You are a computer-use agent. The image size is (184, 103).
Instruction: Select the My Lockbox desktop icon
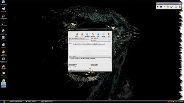[3, 38]
